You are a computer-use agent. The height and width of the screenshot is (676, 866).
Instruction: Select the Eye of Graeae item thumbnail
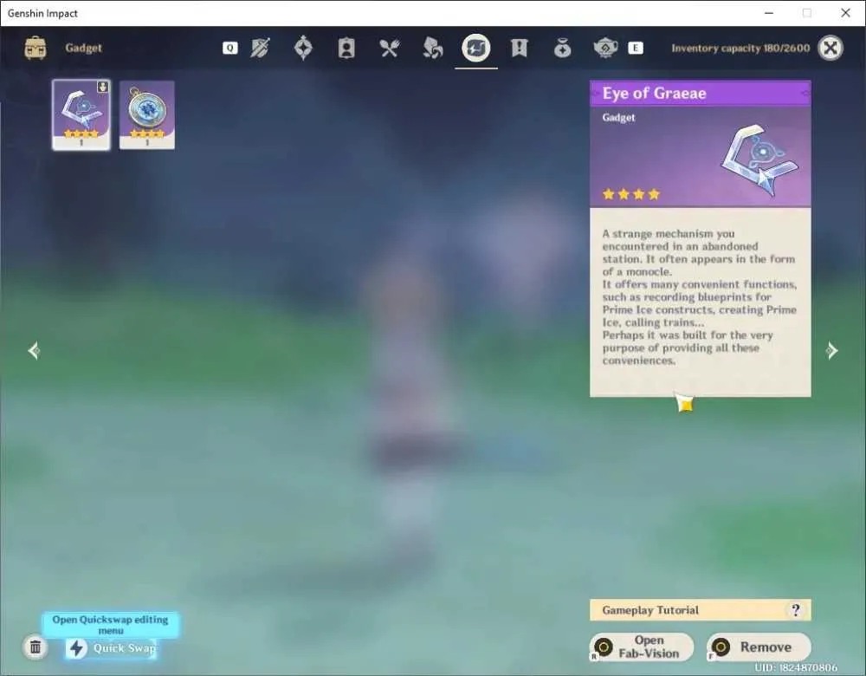tap(81, 115)
